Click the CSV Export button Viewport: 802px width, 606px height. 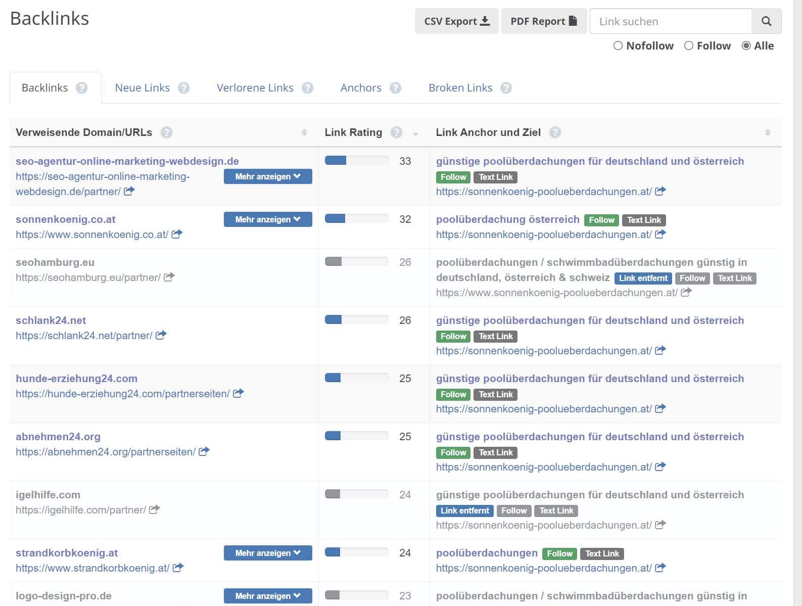pos(457,21)
